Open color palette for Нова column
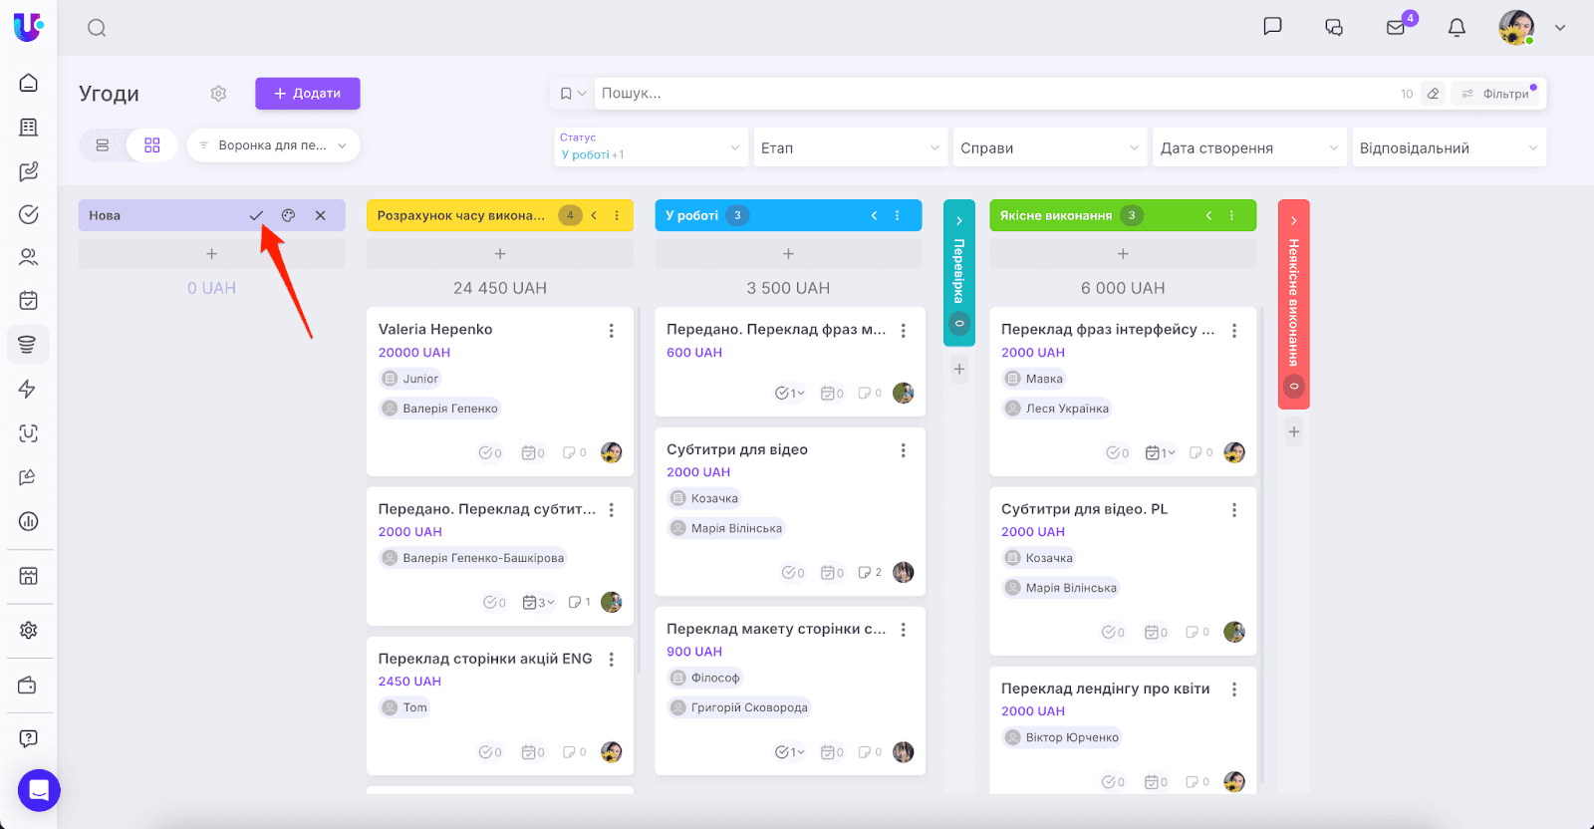Screen dimensions: 1594x829 (x=288, y=215)
